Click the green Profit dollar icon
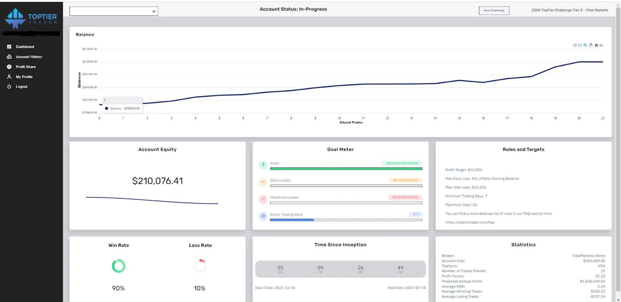 (x=263, y=165)
